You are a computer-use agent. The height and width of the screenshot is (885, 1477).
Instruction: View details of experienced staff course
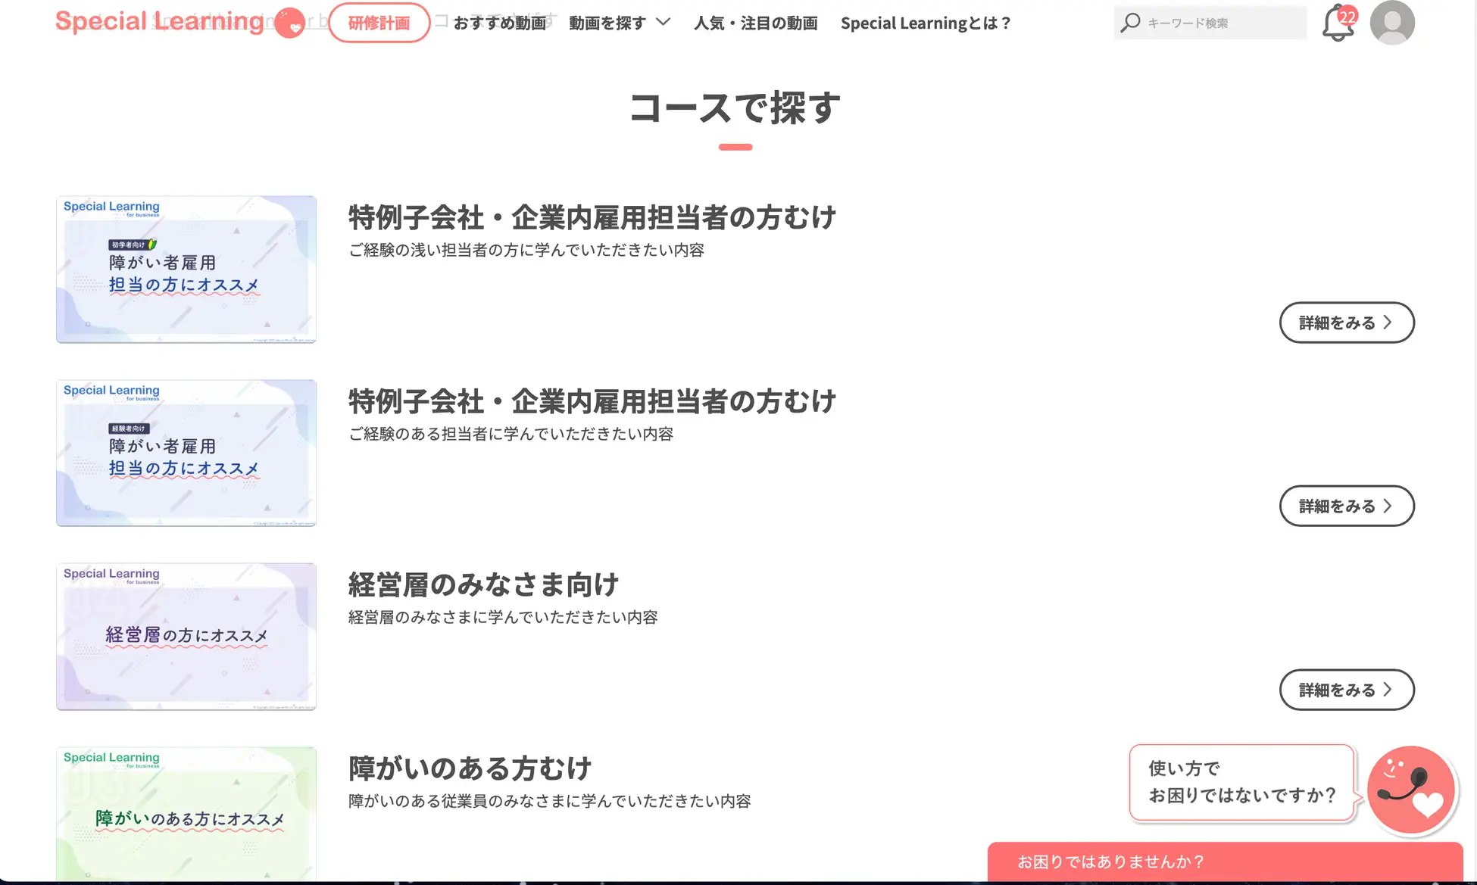(x=1346, y=506)
